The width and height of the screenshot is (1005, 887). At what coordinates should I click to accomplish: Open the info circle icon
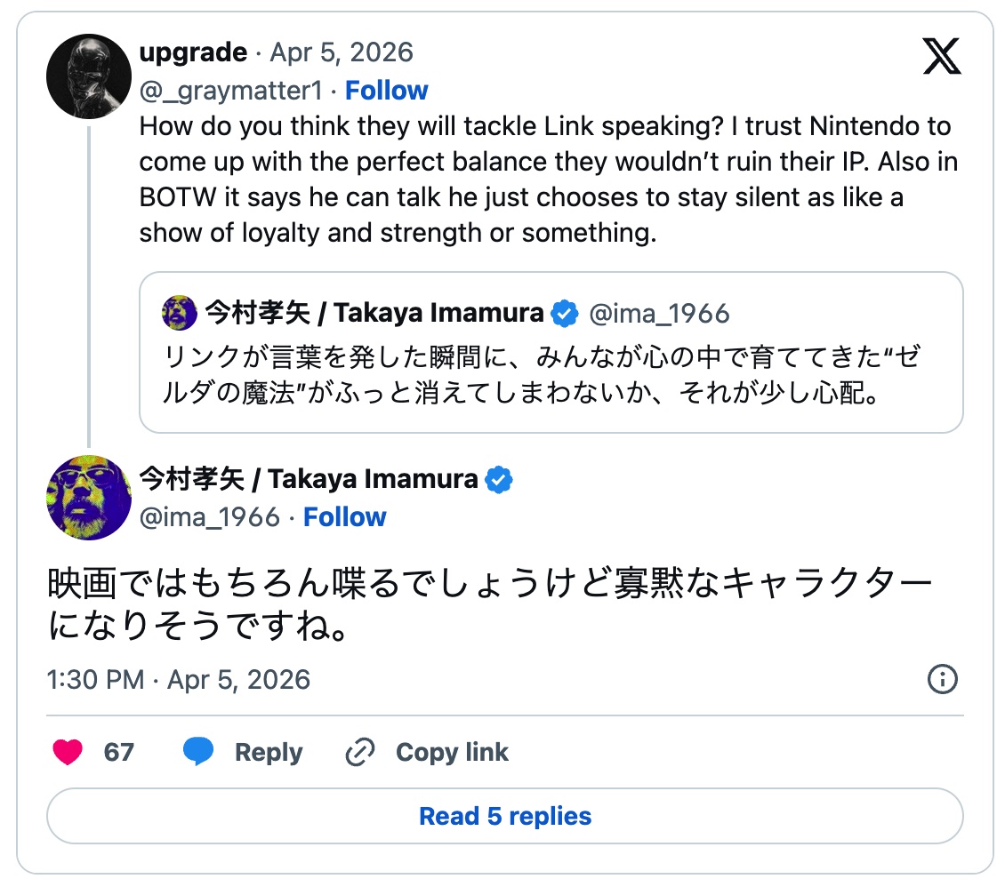click(x=942, y=680)
